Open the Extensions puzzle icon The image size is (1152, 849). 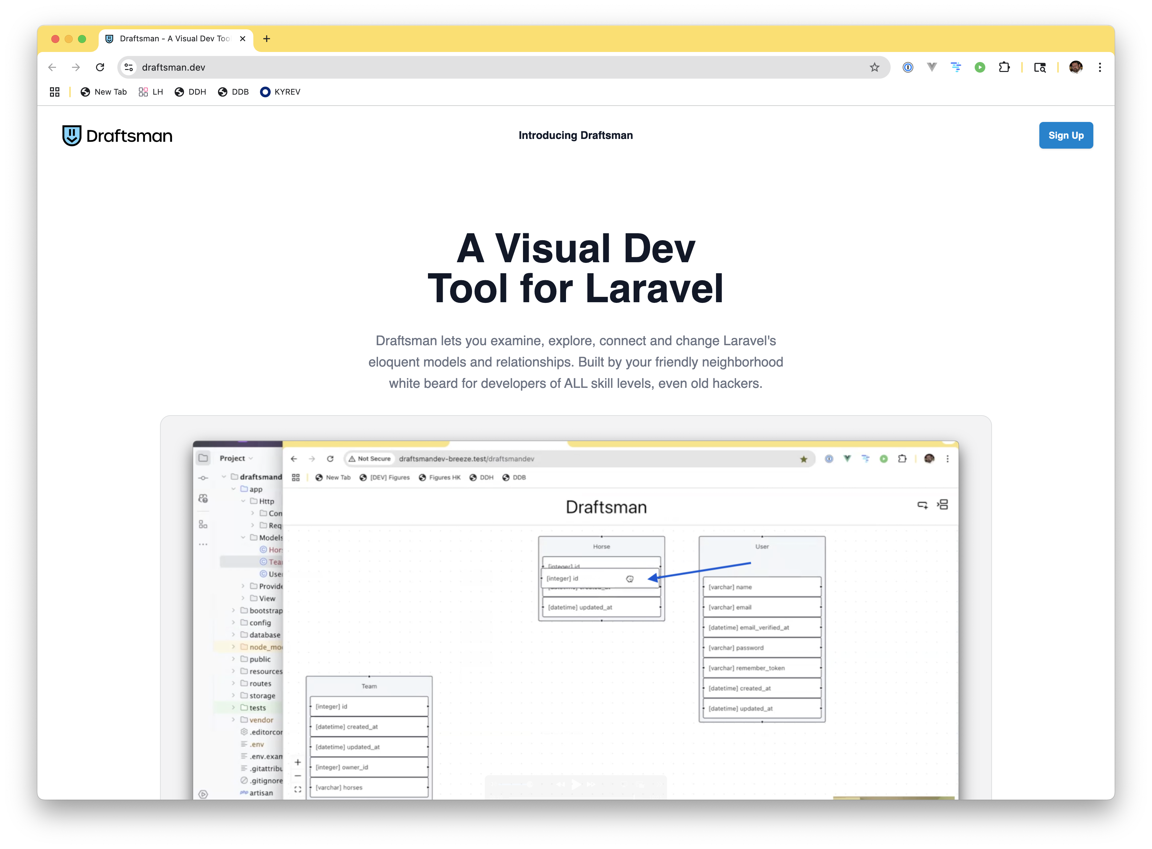pos(1004,67)
